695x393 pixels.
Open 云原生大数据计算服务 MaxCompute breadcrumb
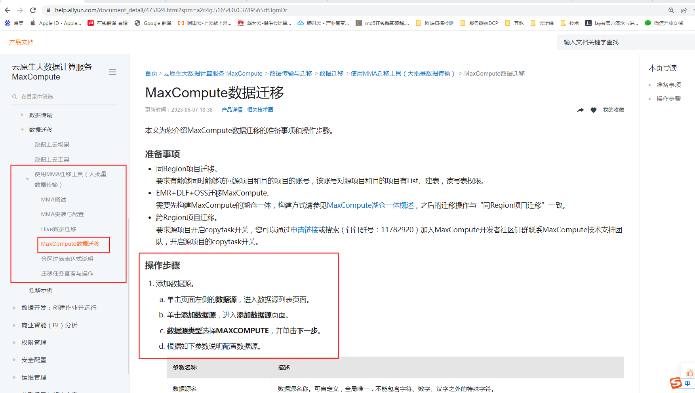pyautogui.click(x=213, y=74)
